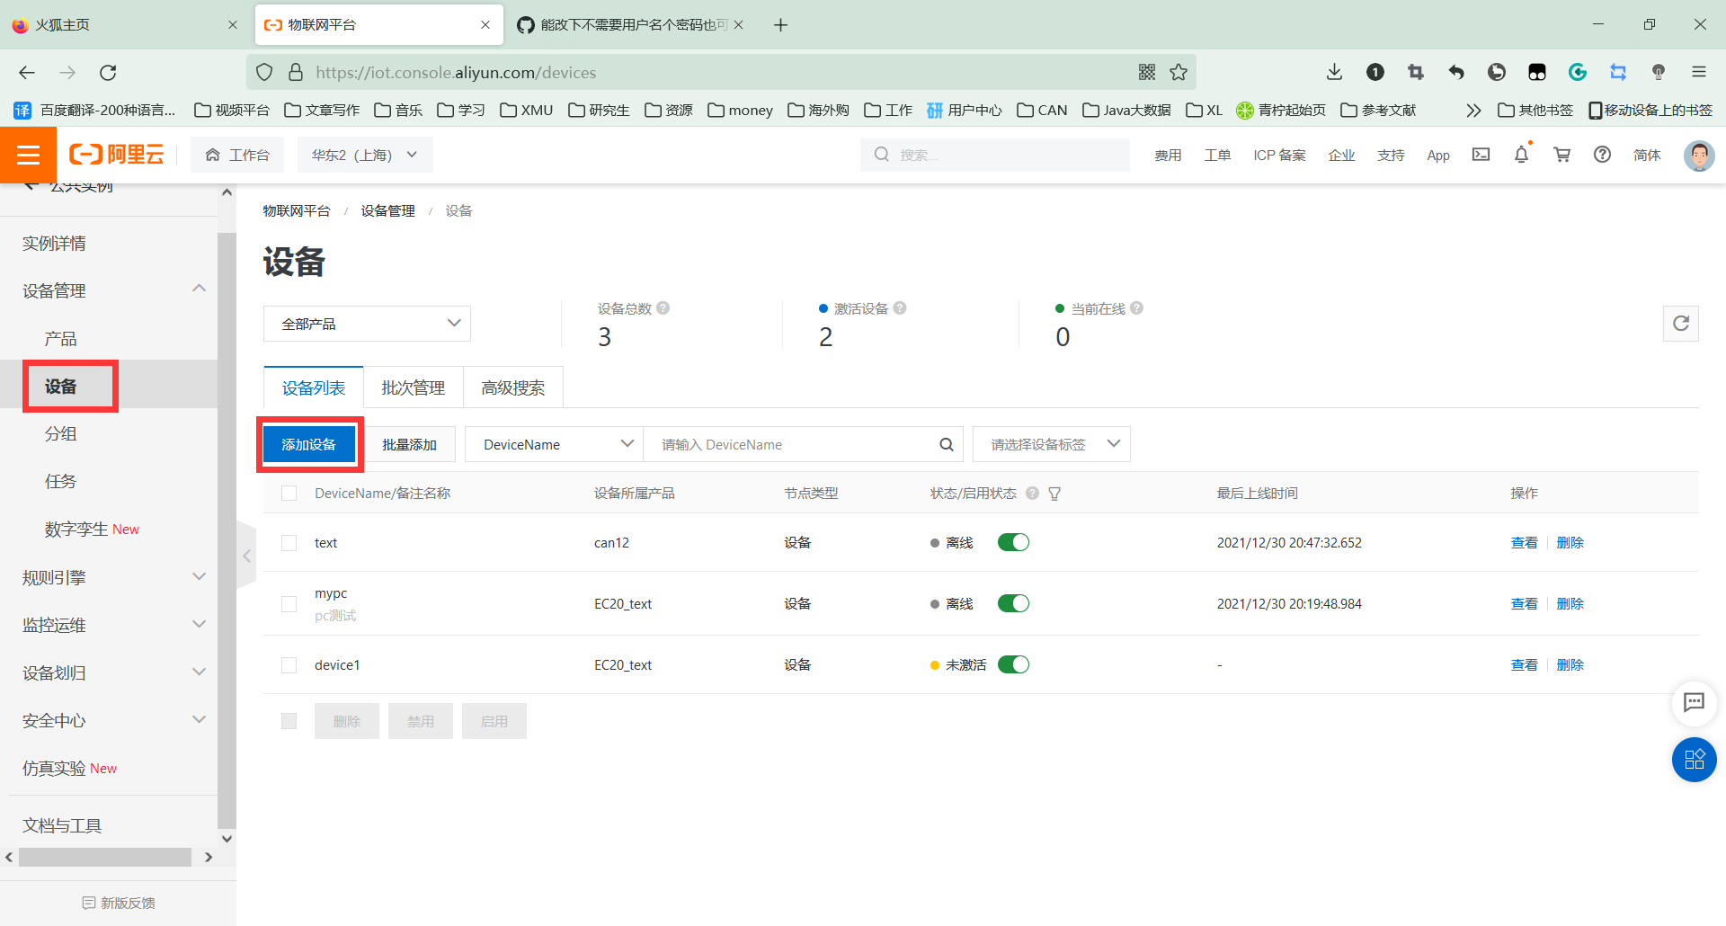1726x926 pixels.
Task: Focus the top console search box
Action: click(x=995, y=155)
